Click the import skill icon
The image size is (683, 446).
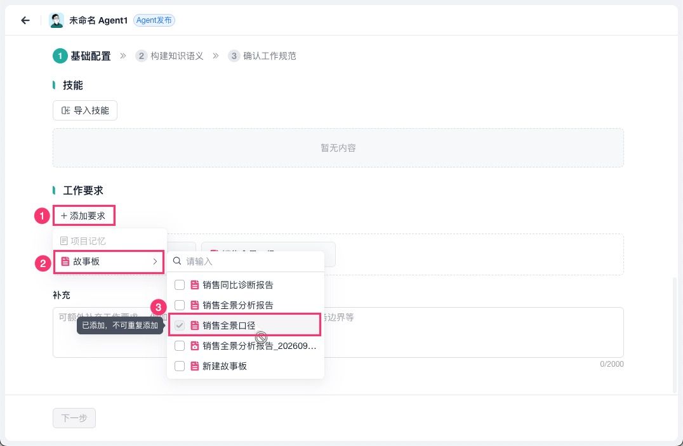(x=65, y=110)
